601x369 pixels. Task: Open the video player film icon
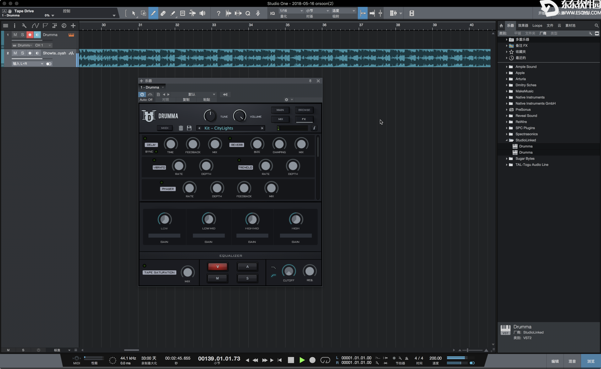click(412, 13)
